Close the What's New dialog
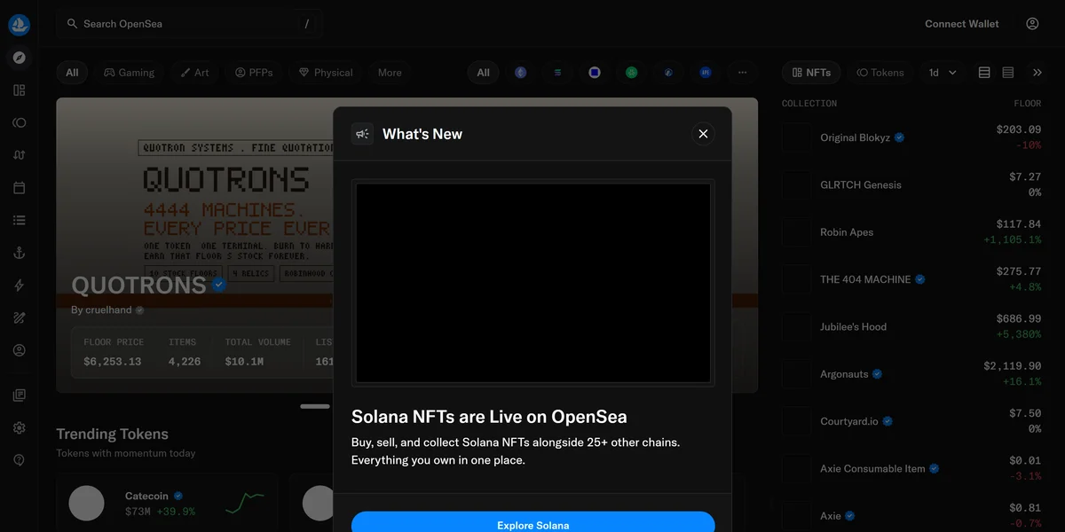This screenshot has width=1065, height=532. click(703, 134)
